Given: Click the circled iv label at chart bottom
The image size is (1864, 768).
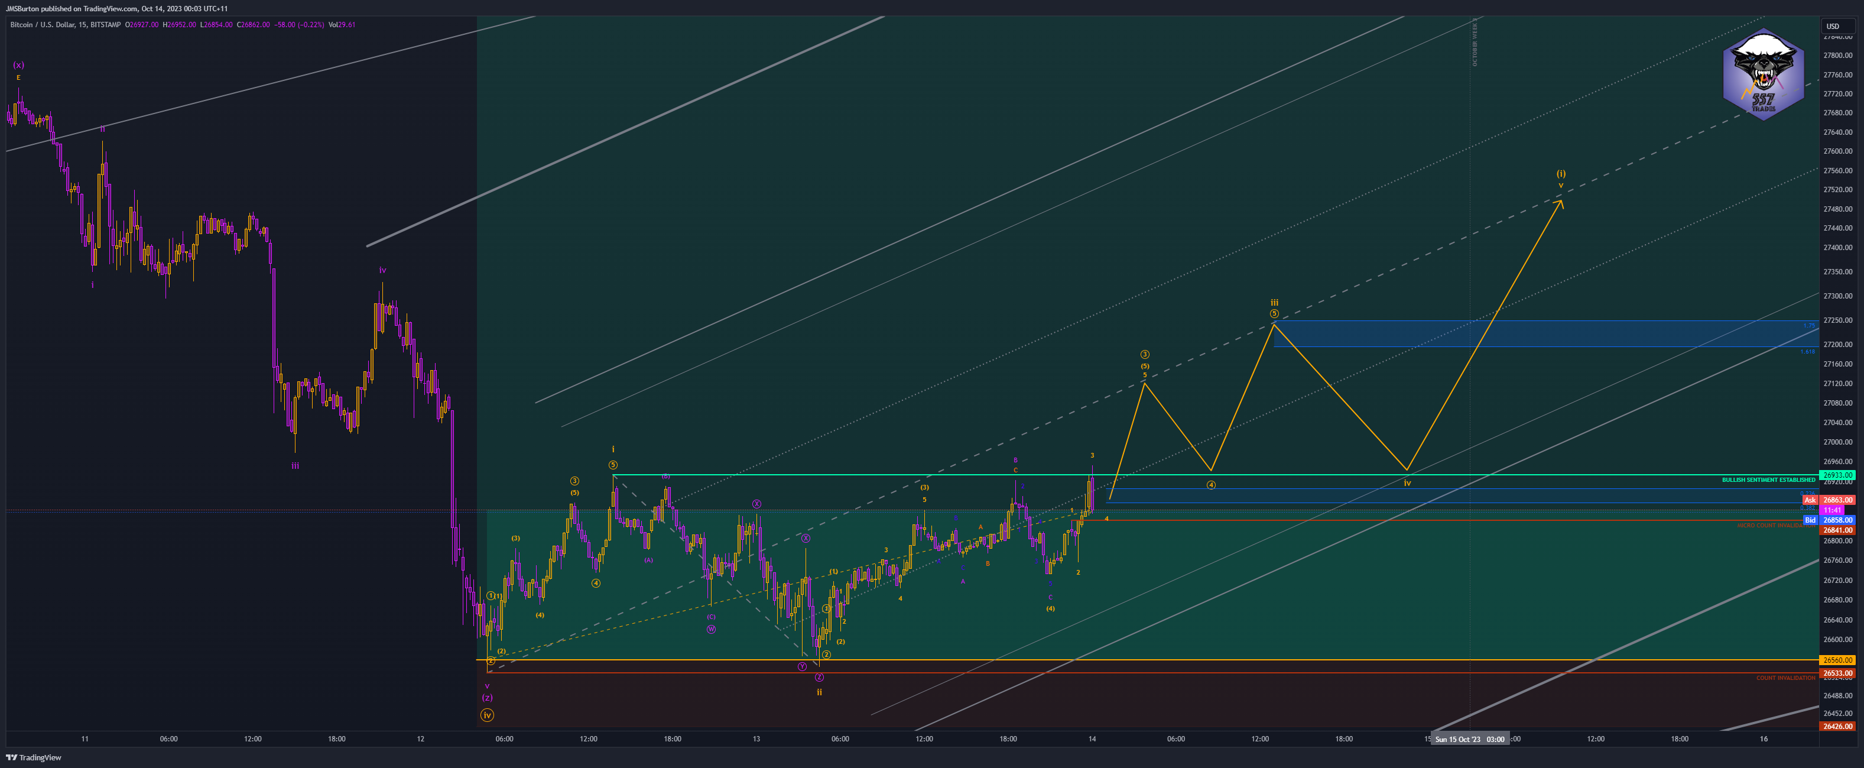Looking at the screenshot, I should tap(487, 715).
